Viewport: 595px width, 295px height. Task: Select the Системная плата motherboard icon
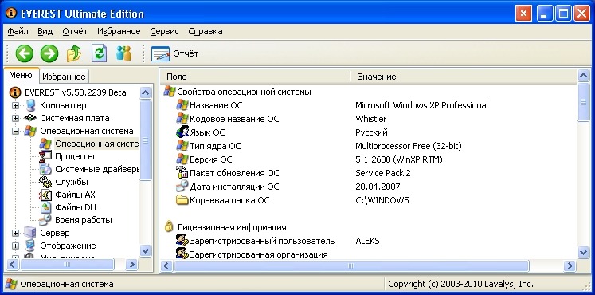pos(30,118)
